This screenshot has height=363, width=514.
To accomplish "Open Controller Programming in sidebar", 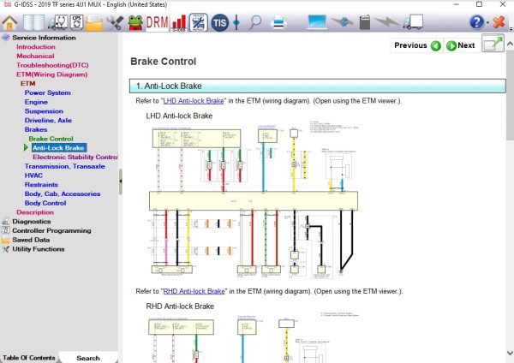I will coord(51,230).
